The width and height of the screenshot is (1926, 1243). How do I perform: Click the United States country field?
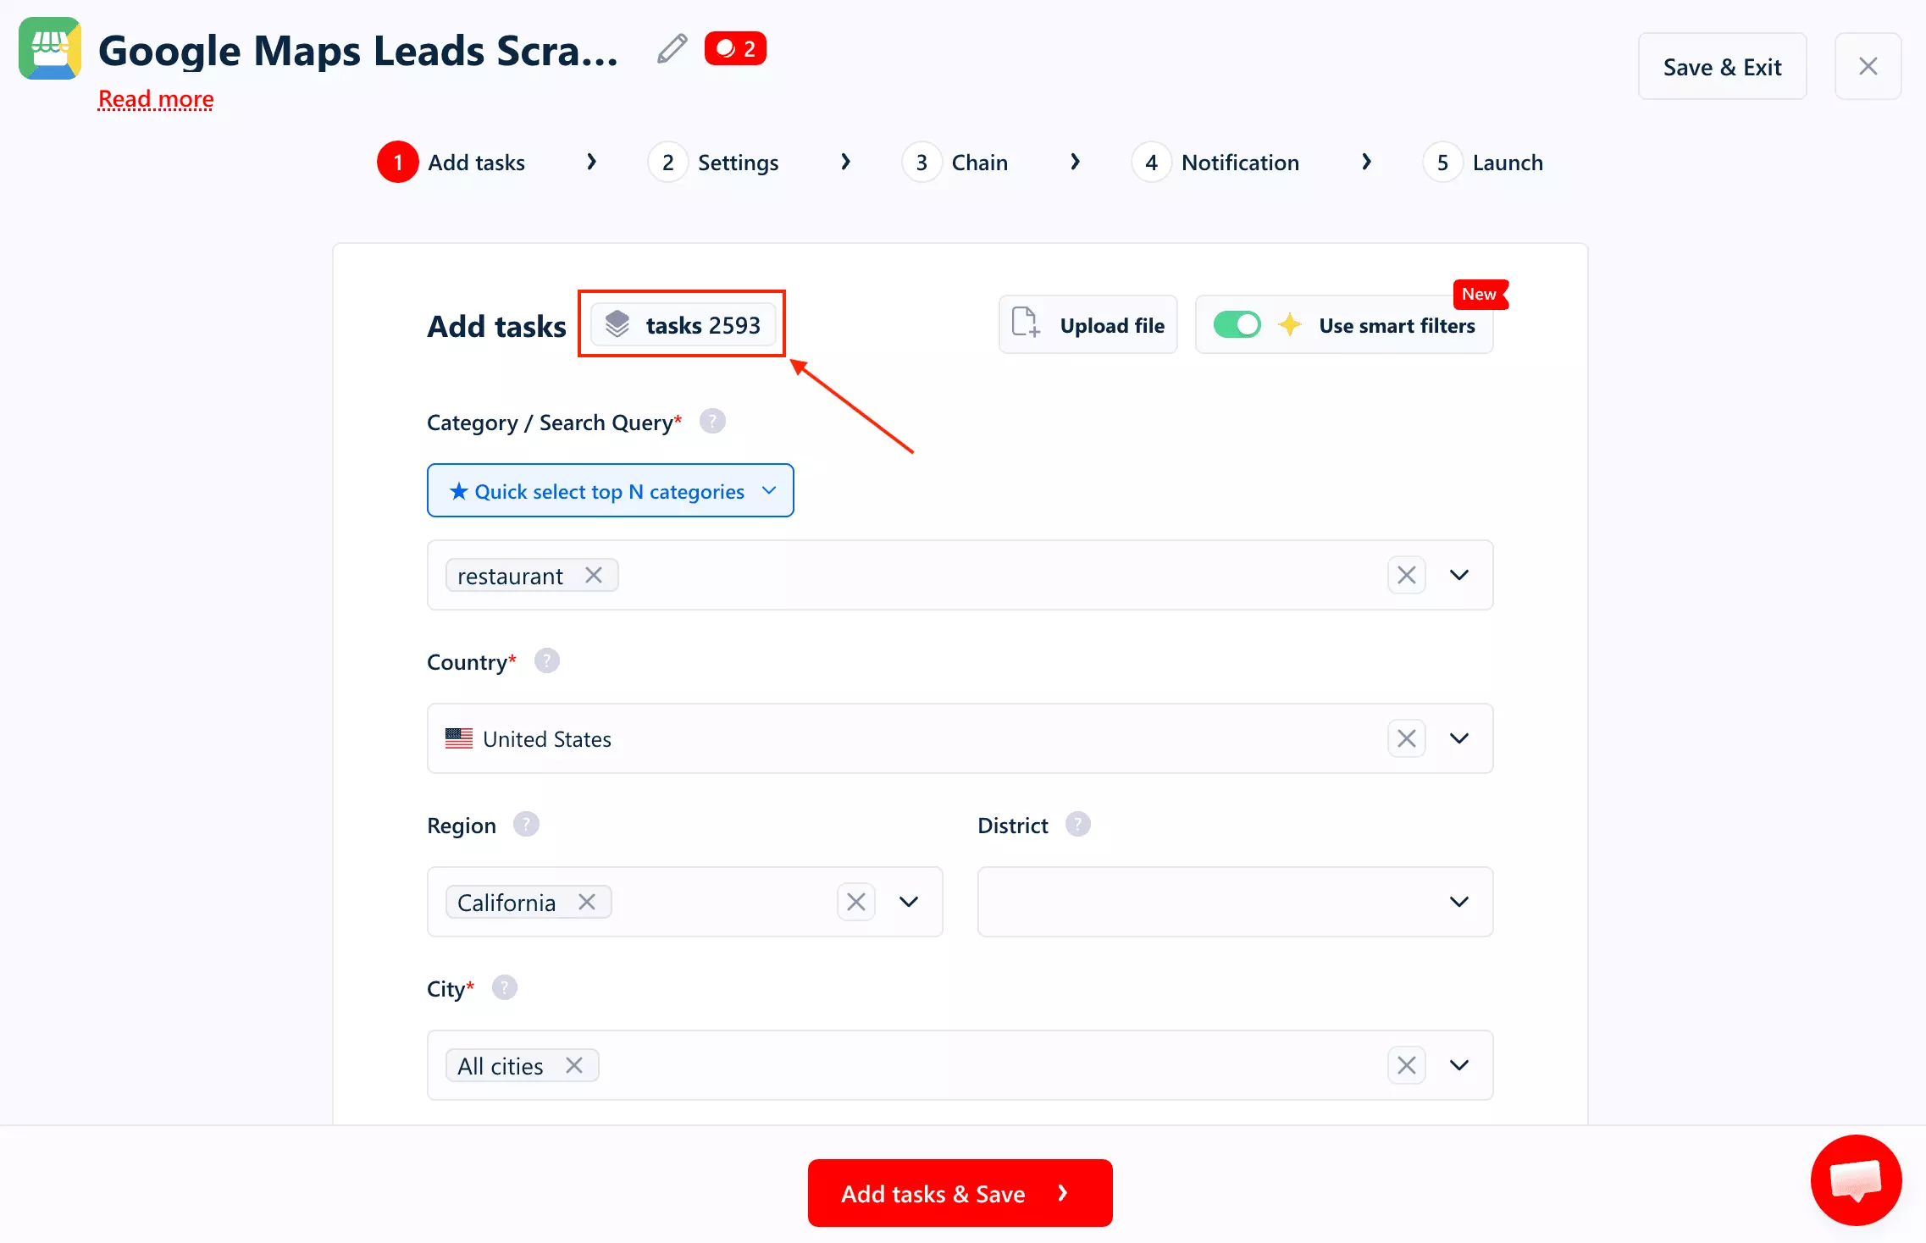tap(960, 739)
